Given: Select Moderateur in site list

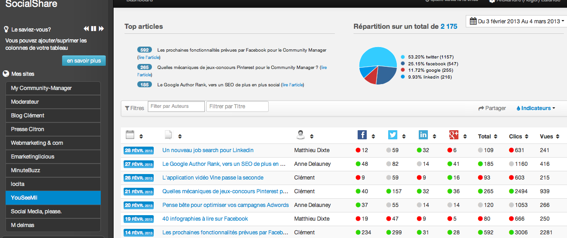Looking at the screenshot, I should point(53,102).
